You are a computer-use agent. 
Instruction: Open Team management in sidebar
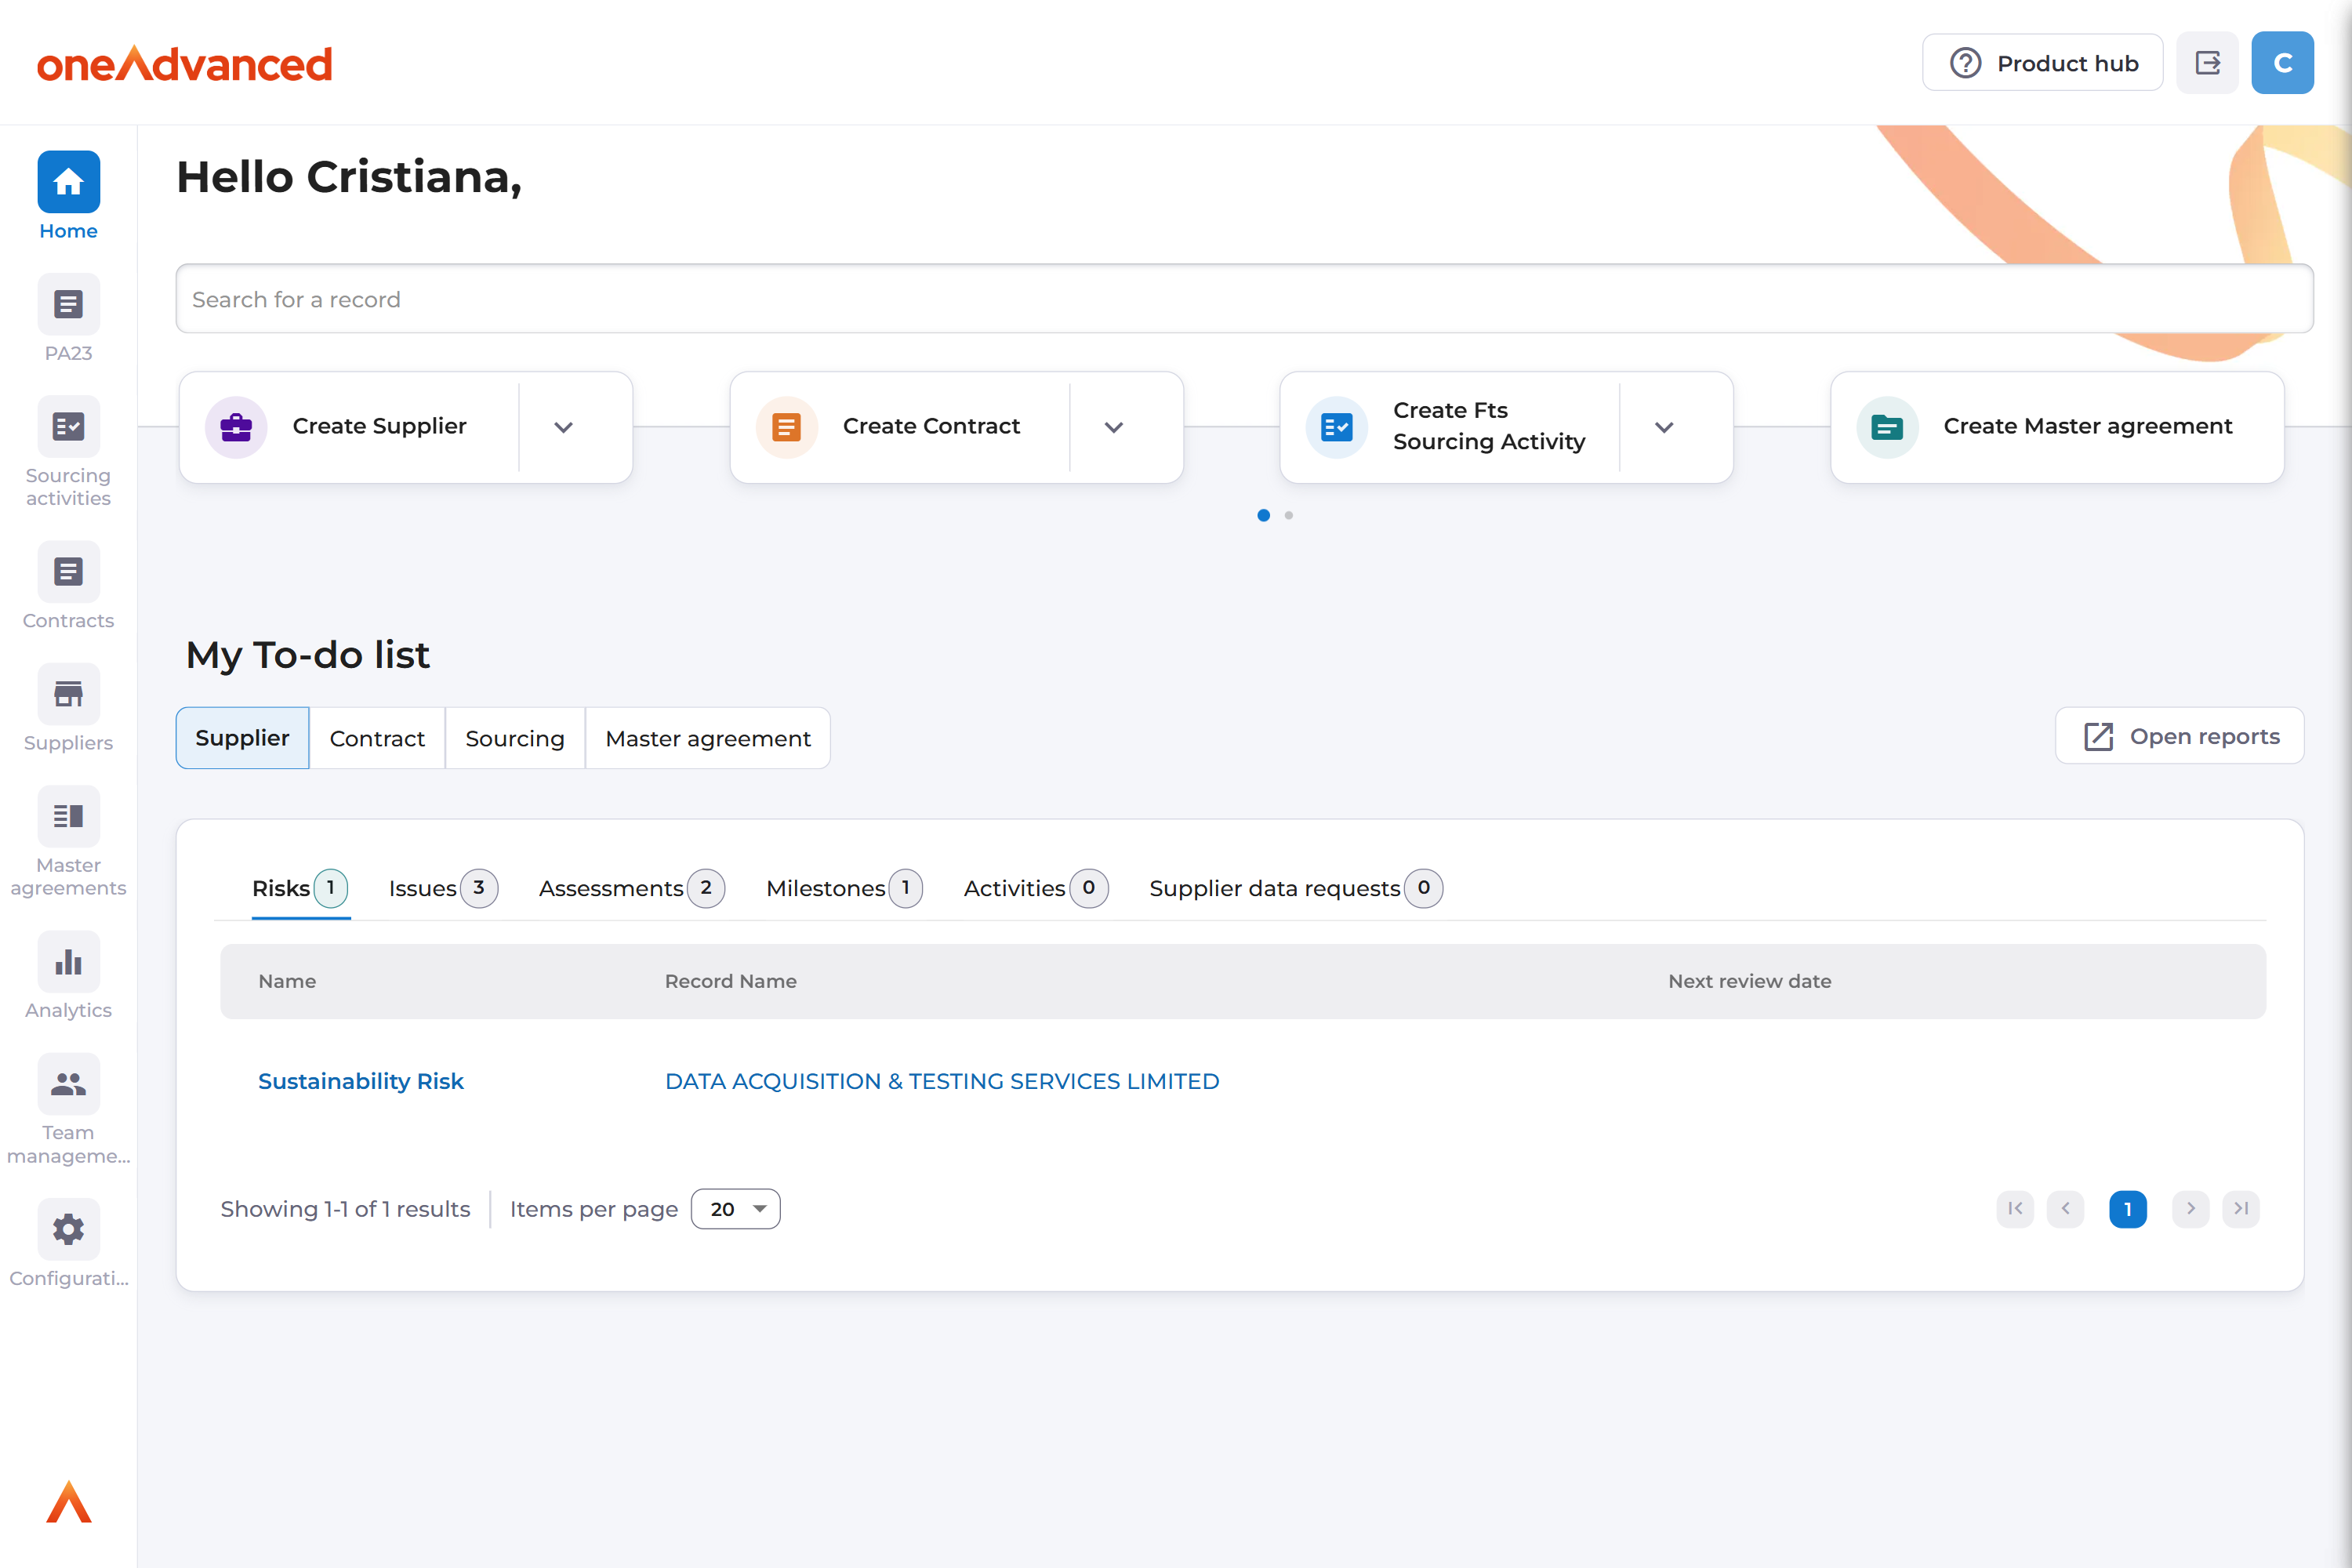click(x=68, y=1084)
